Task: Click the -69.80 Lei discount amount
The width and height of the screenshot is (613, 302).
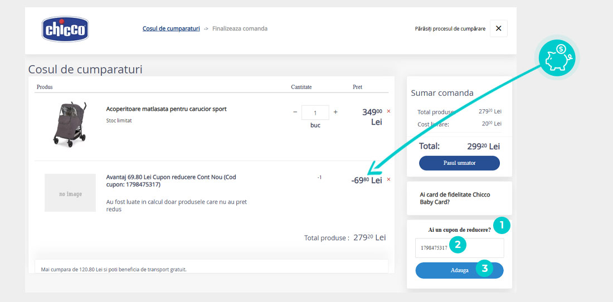Action: pos(367,180)
